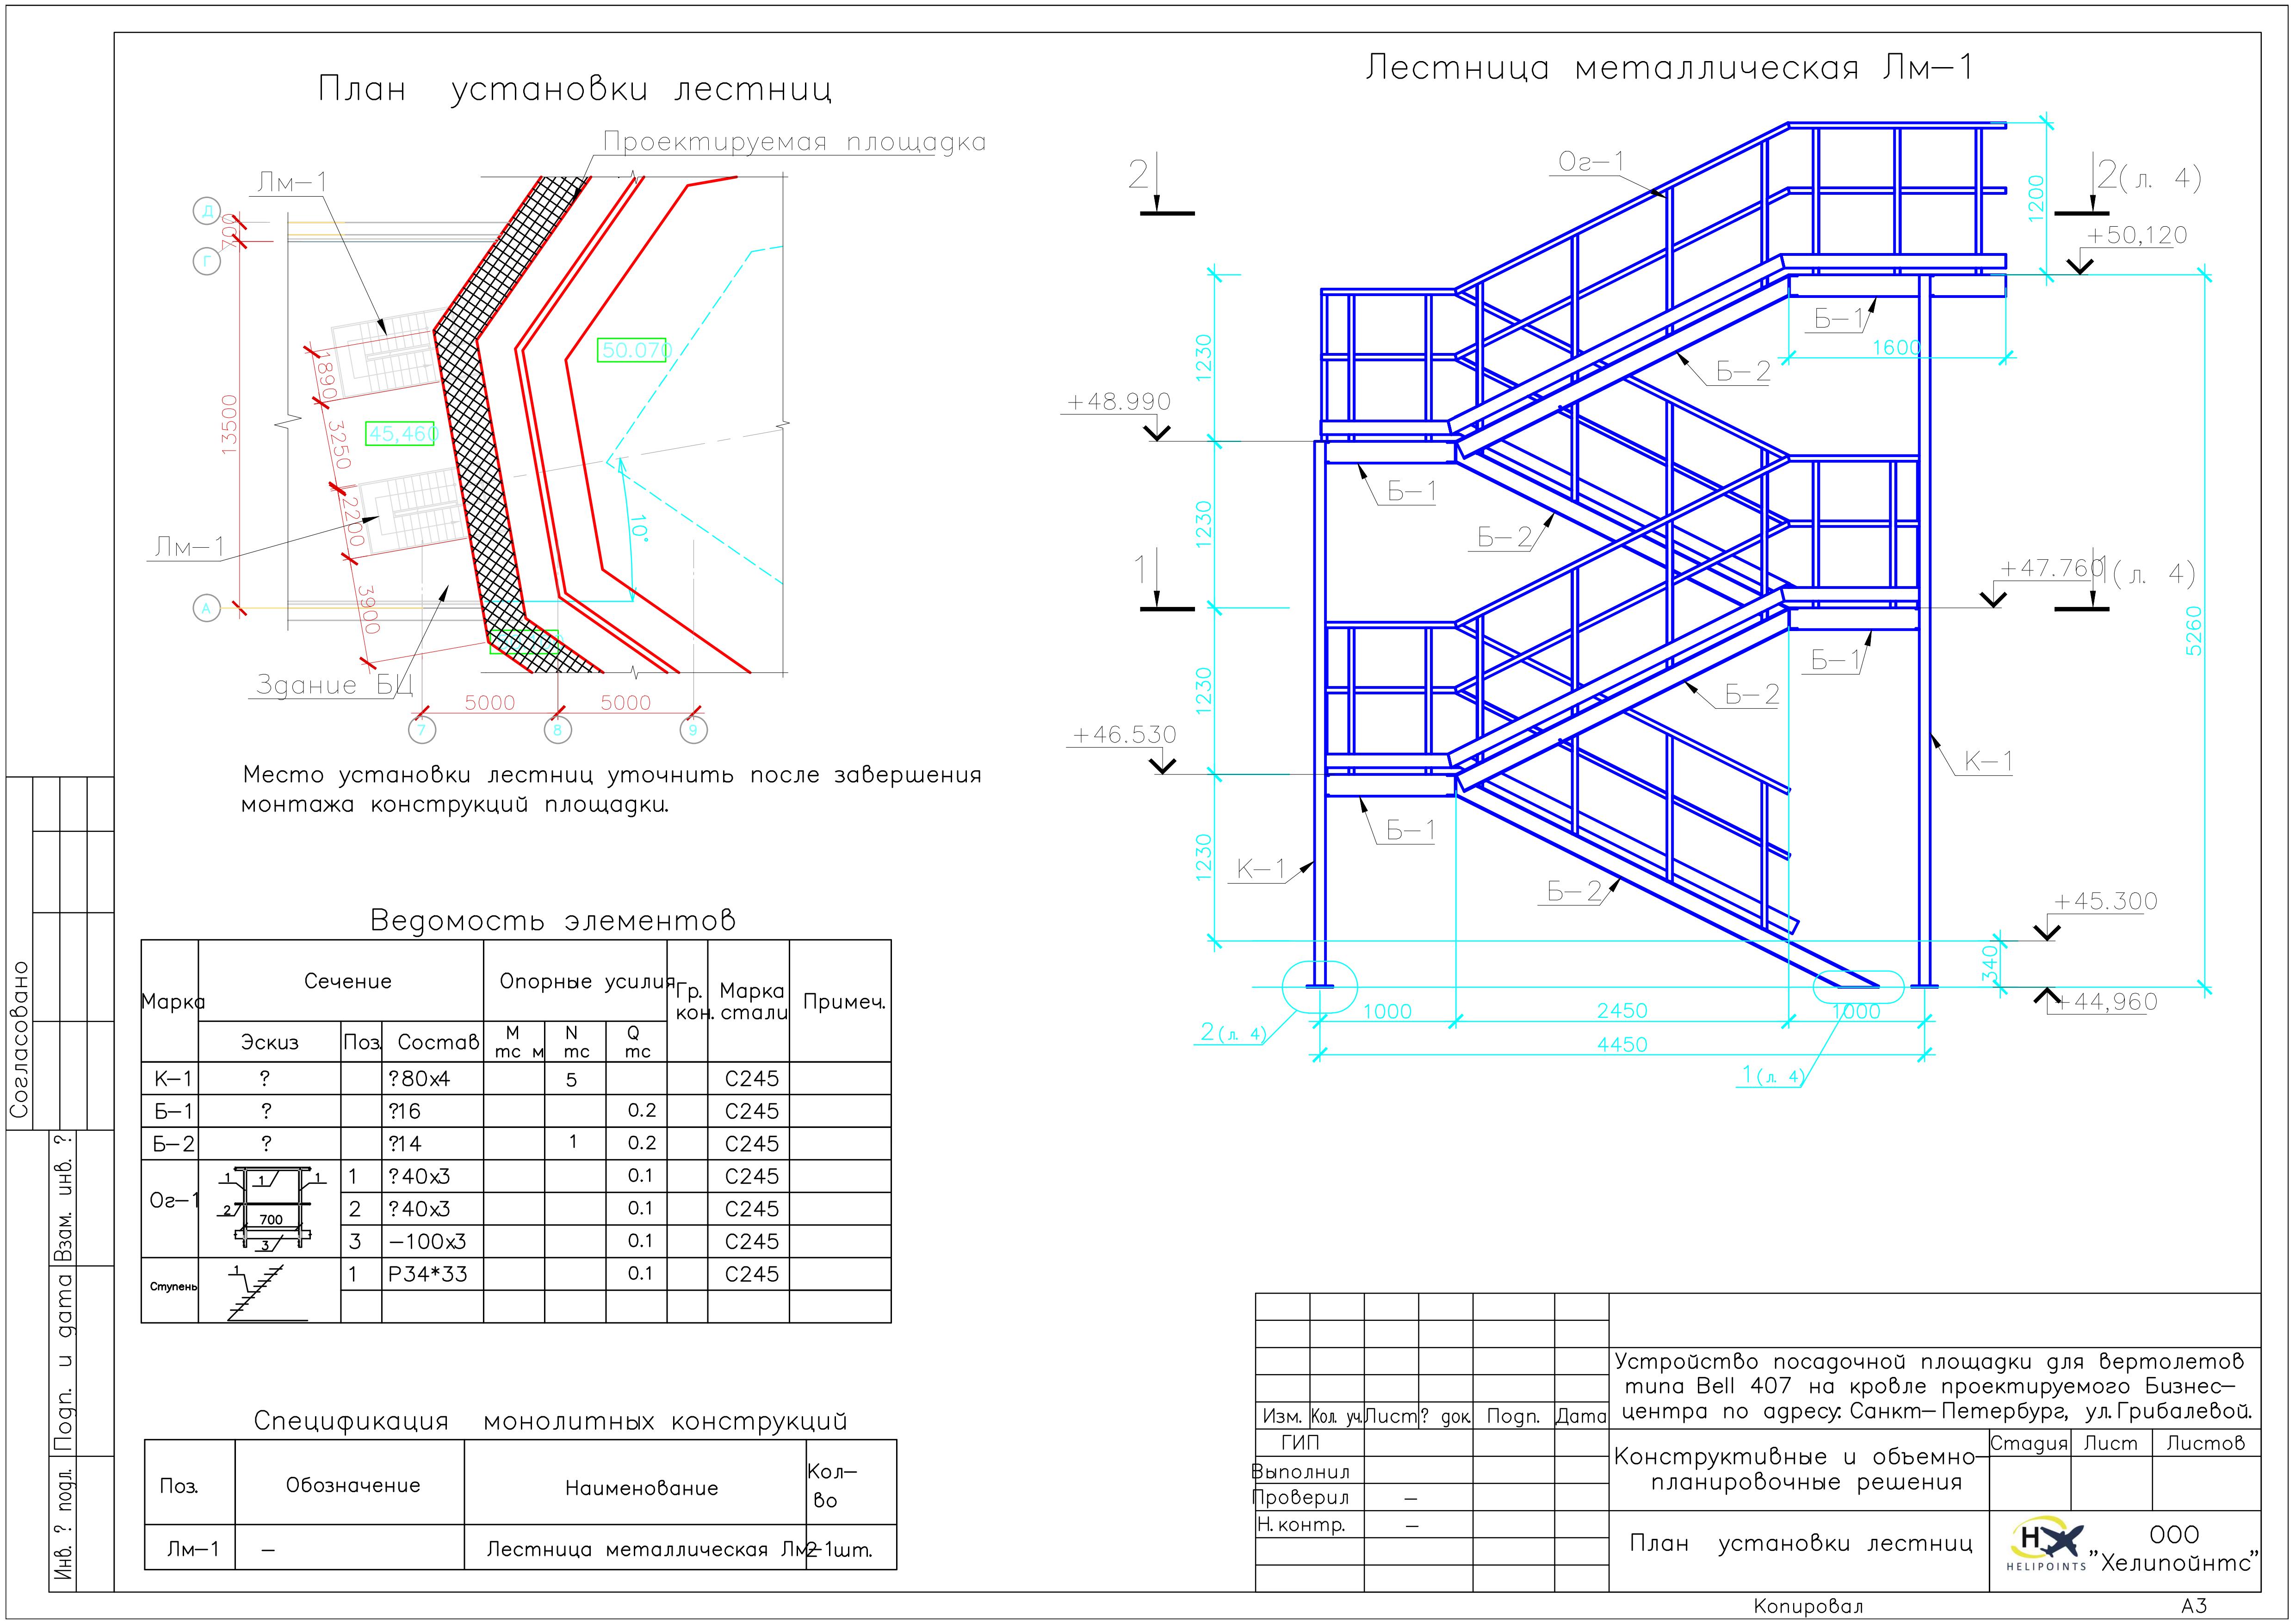Click the 'Н. контр.' row label

click(x=1301, y=1525)
